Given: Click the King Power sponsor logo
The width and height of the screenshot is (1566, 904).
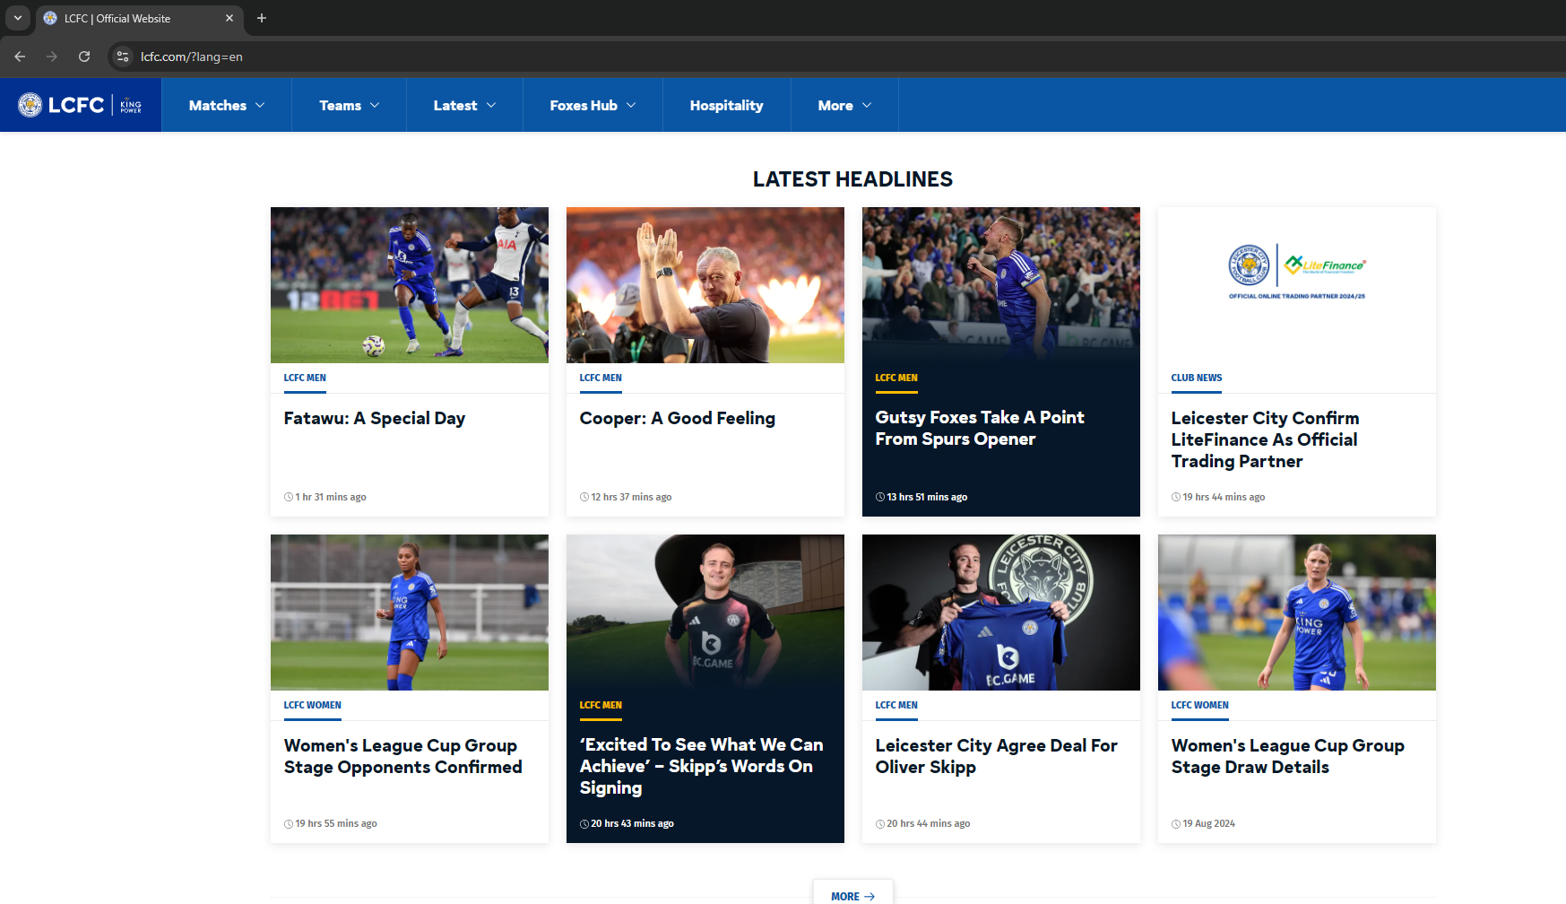Looking at the screenshot, I should [131, 106].
